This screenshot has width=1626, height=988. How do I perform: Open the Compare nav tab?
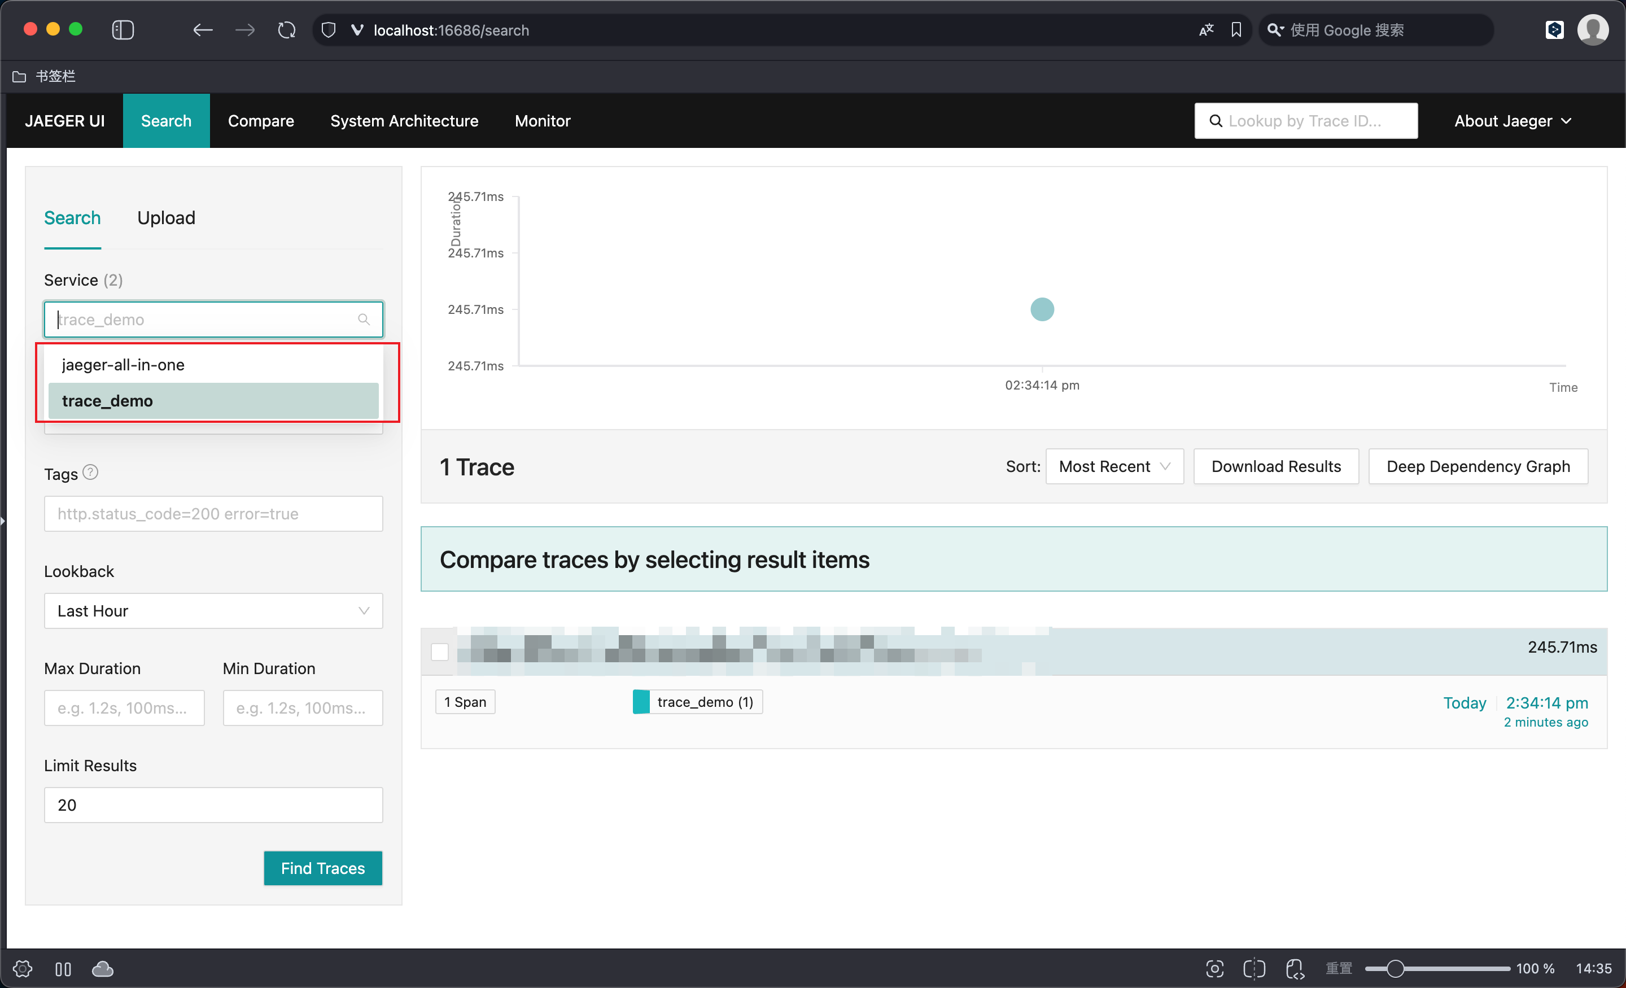pyautogui.click(x=261, y=121)
